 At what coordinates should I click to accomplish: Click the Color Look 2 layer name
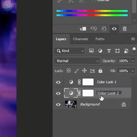[x=108, y=93]
